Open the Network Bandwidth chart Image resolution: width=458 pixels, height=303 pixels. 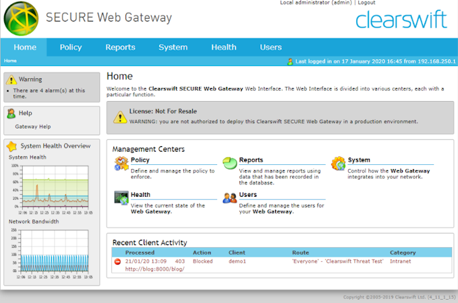pos(52,254)
